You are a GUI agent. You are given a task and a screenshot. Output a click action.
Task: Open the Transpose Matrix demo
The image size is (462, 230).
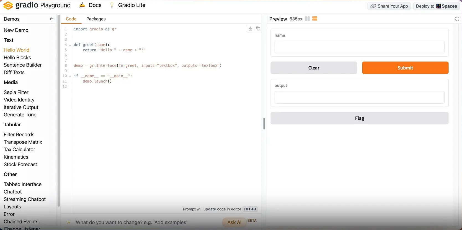click(23, 142)
